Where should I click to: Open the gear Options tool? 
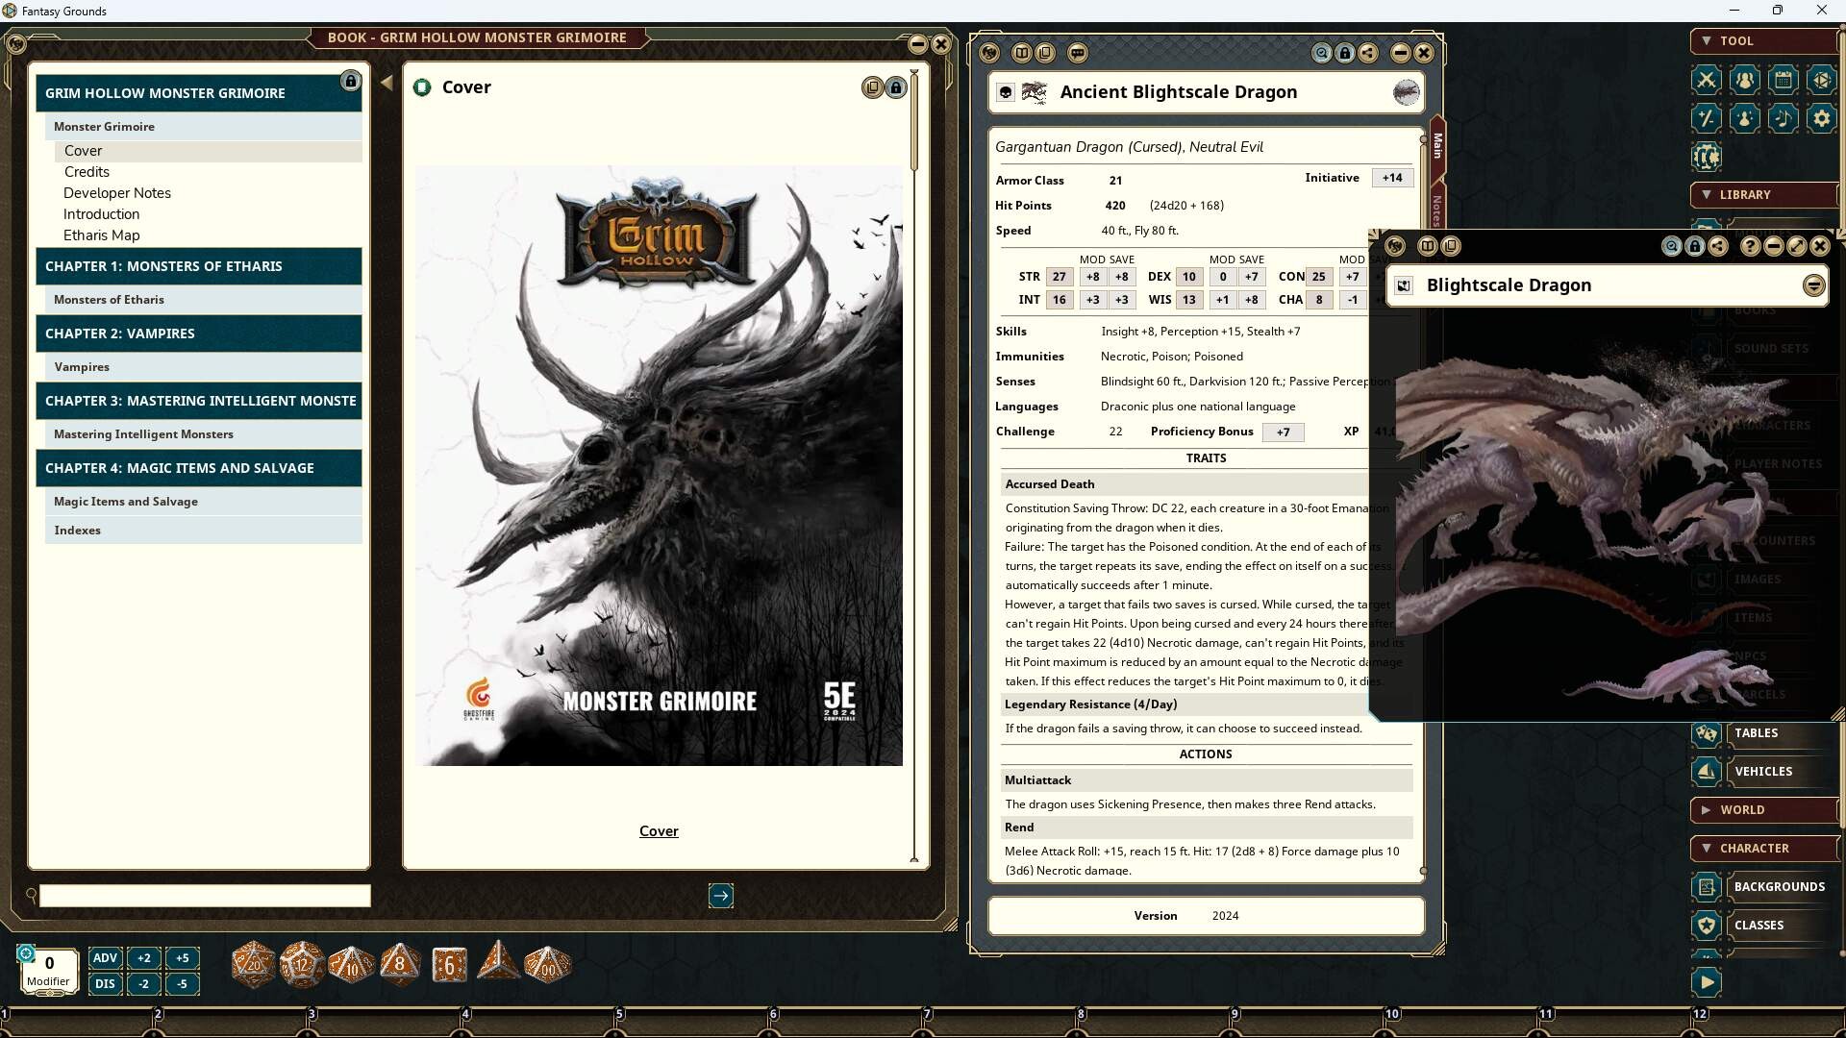1822,118
